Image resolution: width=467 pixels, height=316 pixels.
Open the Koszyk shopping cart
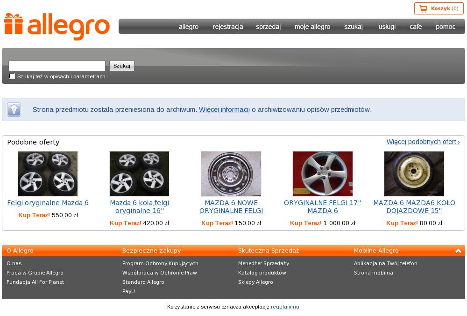(x=439, y=8)
